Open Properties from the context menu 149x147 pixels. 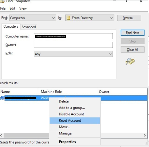coord(67,142)
